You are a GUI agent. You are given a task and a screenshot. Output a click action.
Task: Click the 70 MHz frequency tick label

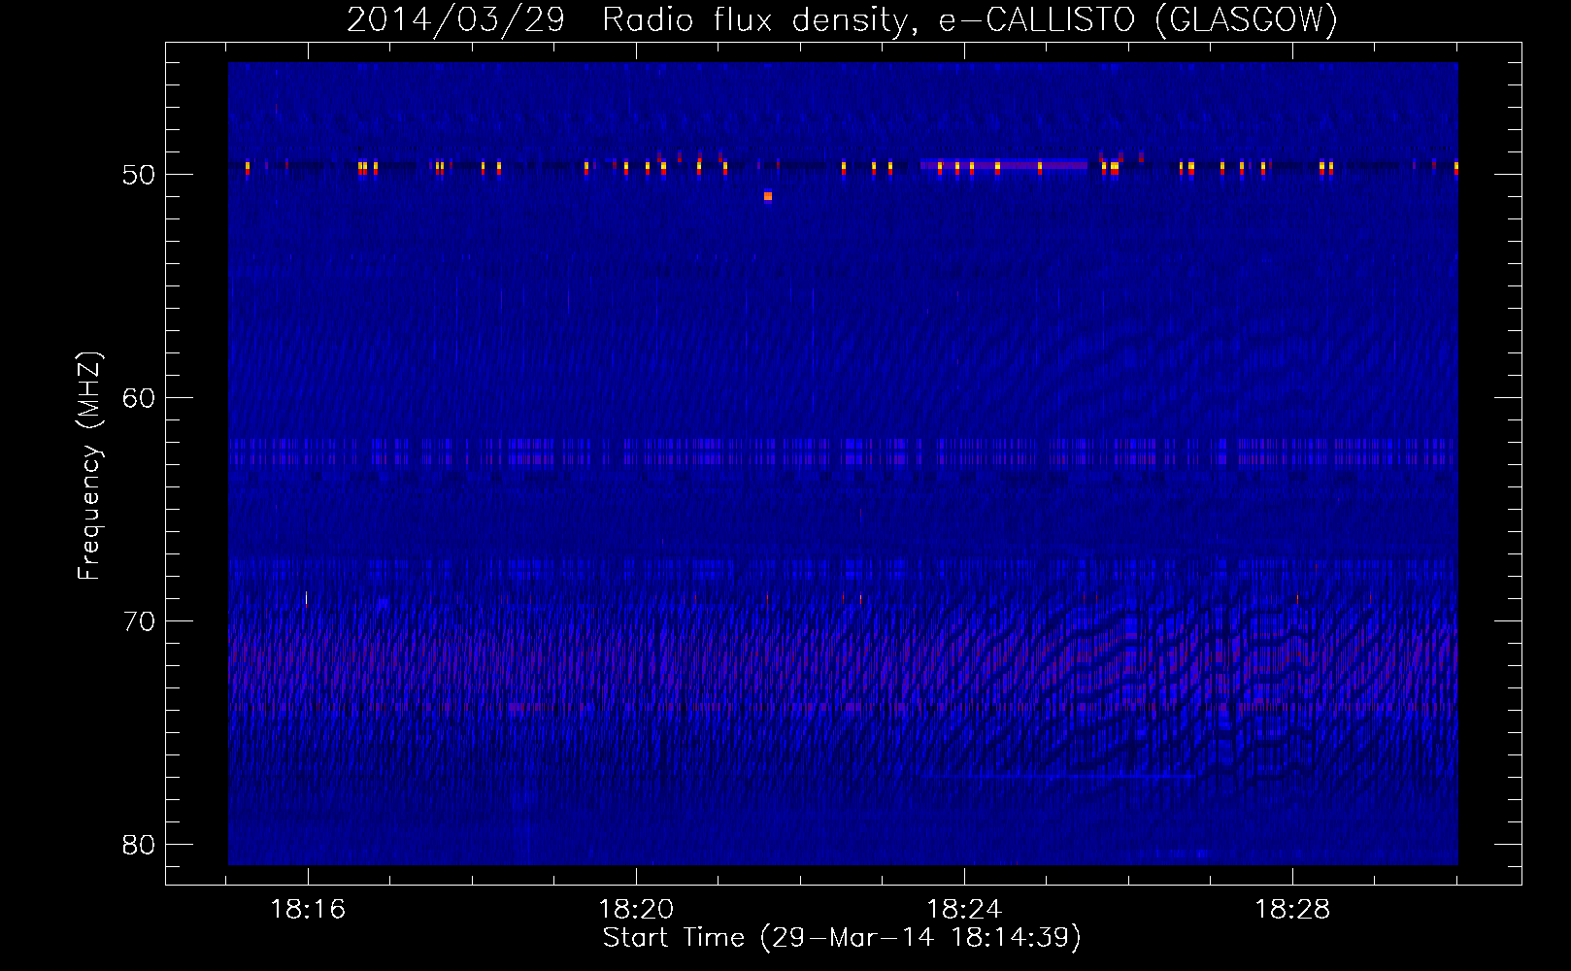tap(139, 621)
